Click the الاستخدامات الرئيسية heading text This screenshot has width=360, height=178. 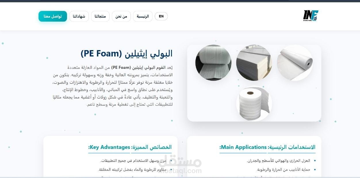pos(292,147)
